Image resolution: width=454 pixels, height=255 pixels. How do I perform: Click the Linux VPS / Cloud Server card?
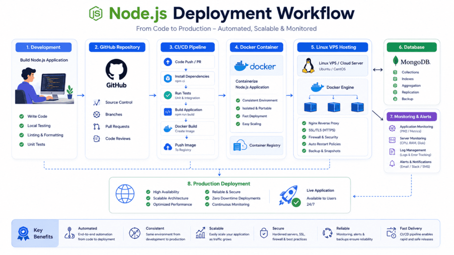333,66
